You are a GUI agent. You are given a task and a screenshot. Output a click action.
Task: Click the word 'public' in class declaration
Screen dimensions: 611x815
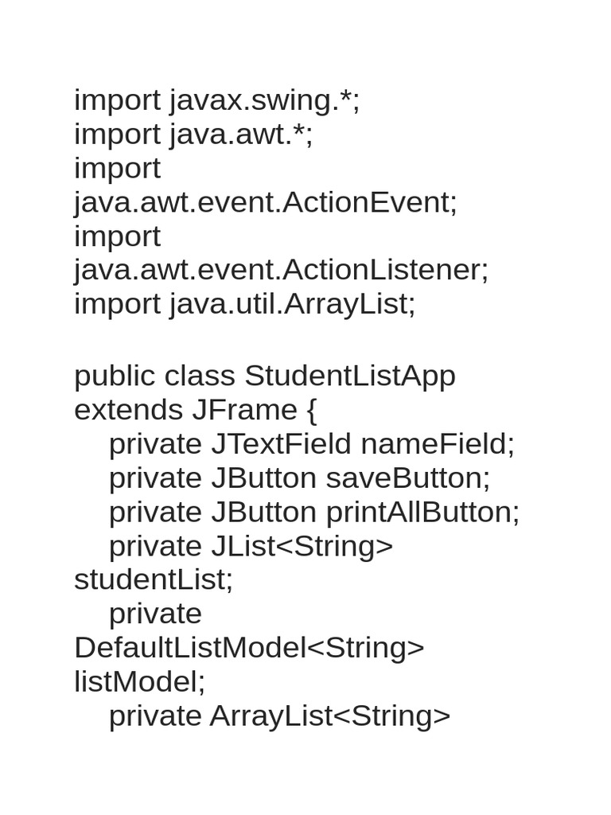click(x=115, y=376)
